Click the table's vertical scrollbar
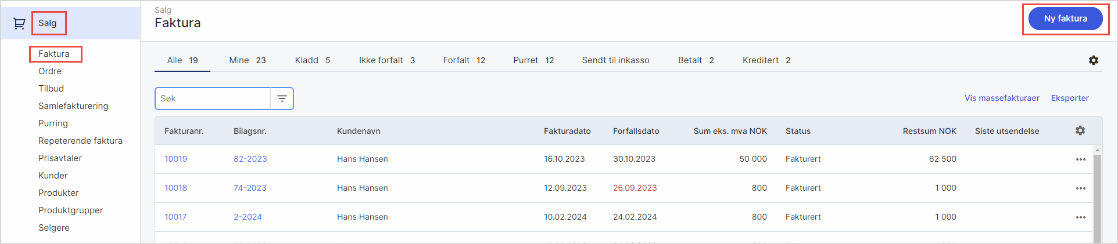 click(x=1097, y=197)
